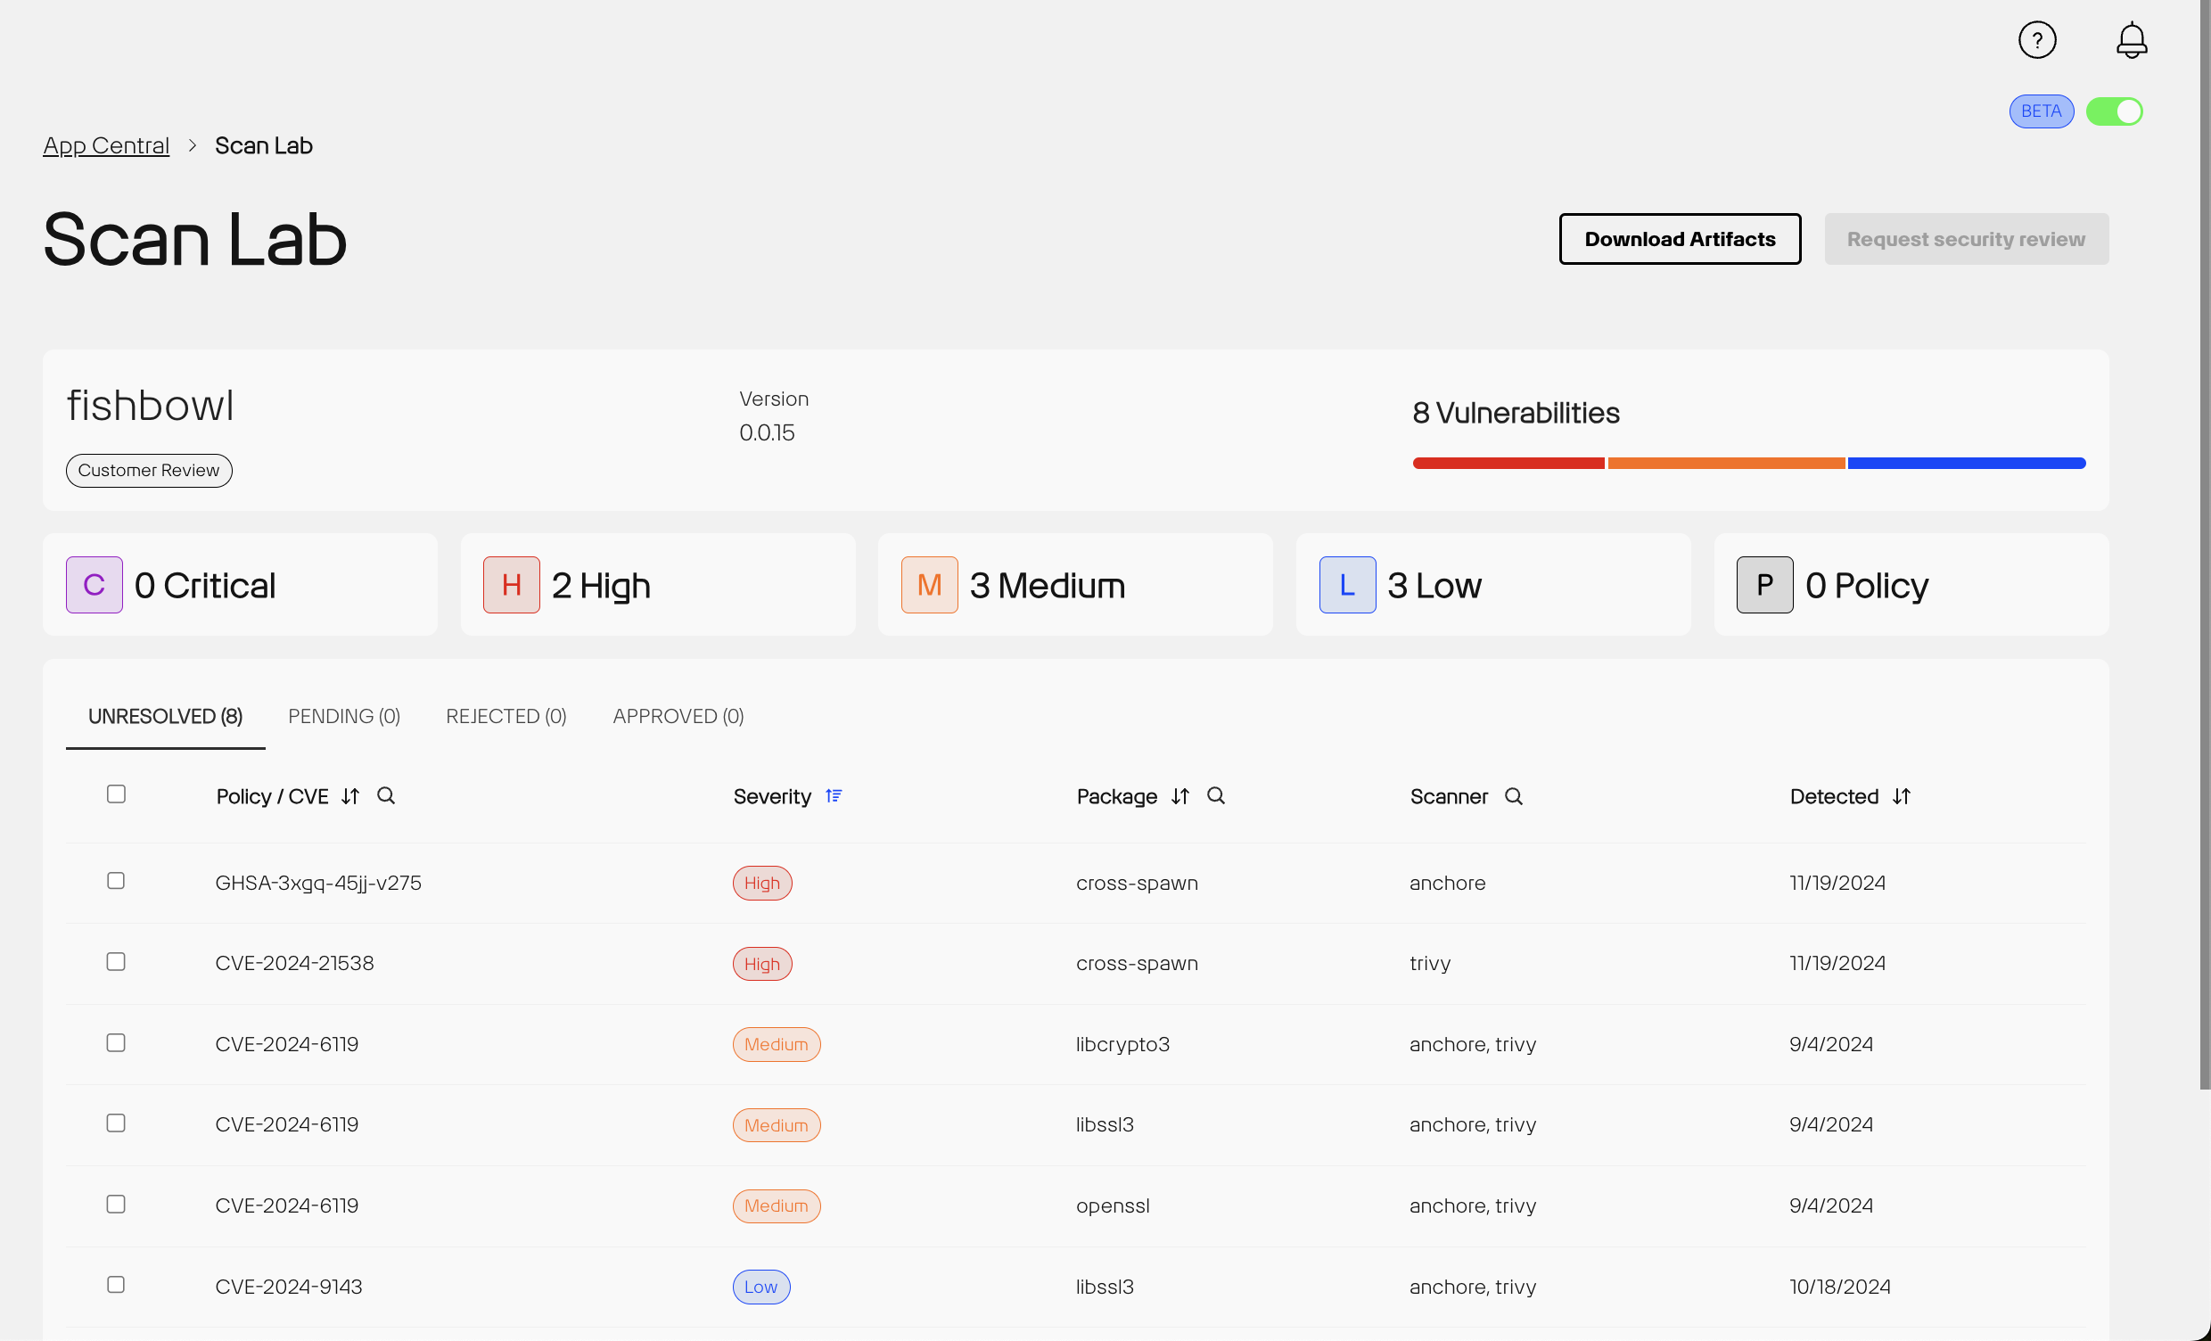The width and height of the screenshot is (2211, 1341).
Task: Click the High severity filter icon
Action: [x=510, y=584]
